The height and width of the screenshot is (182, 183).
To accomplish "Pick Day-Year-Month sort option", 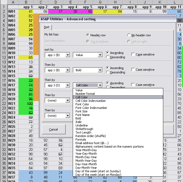I will point(118,164).
